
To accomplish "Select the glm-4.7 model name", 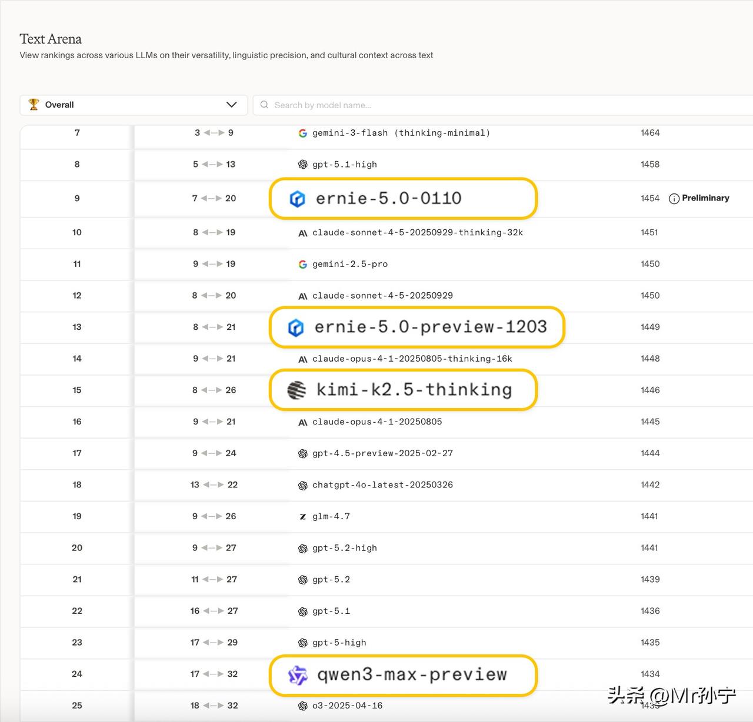I will [331, 516].
